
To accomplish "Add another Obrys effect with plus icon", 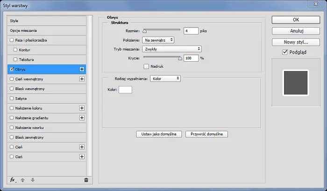I will pyautogui.click(x=82, y=69).
